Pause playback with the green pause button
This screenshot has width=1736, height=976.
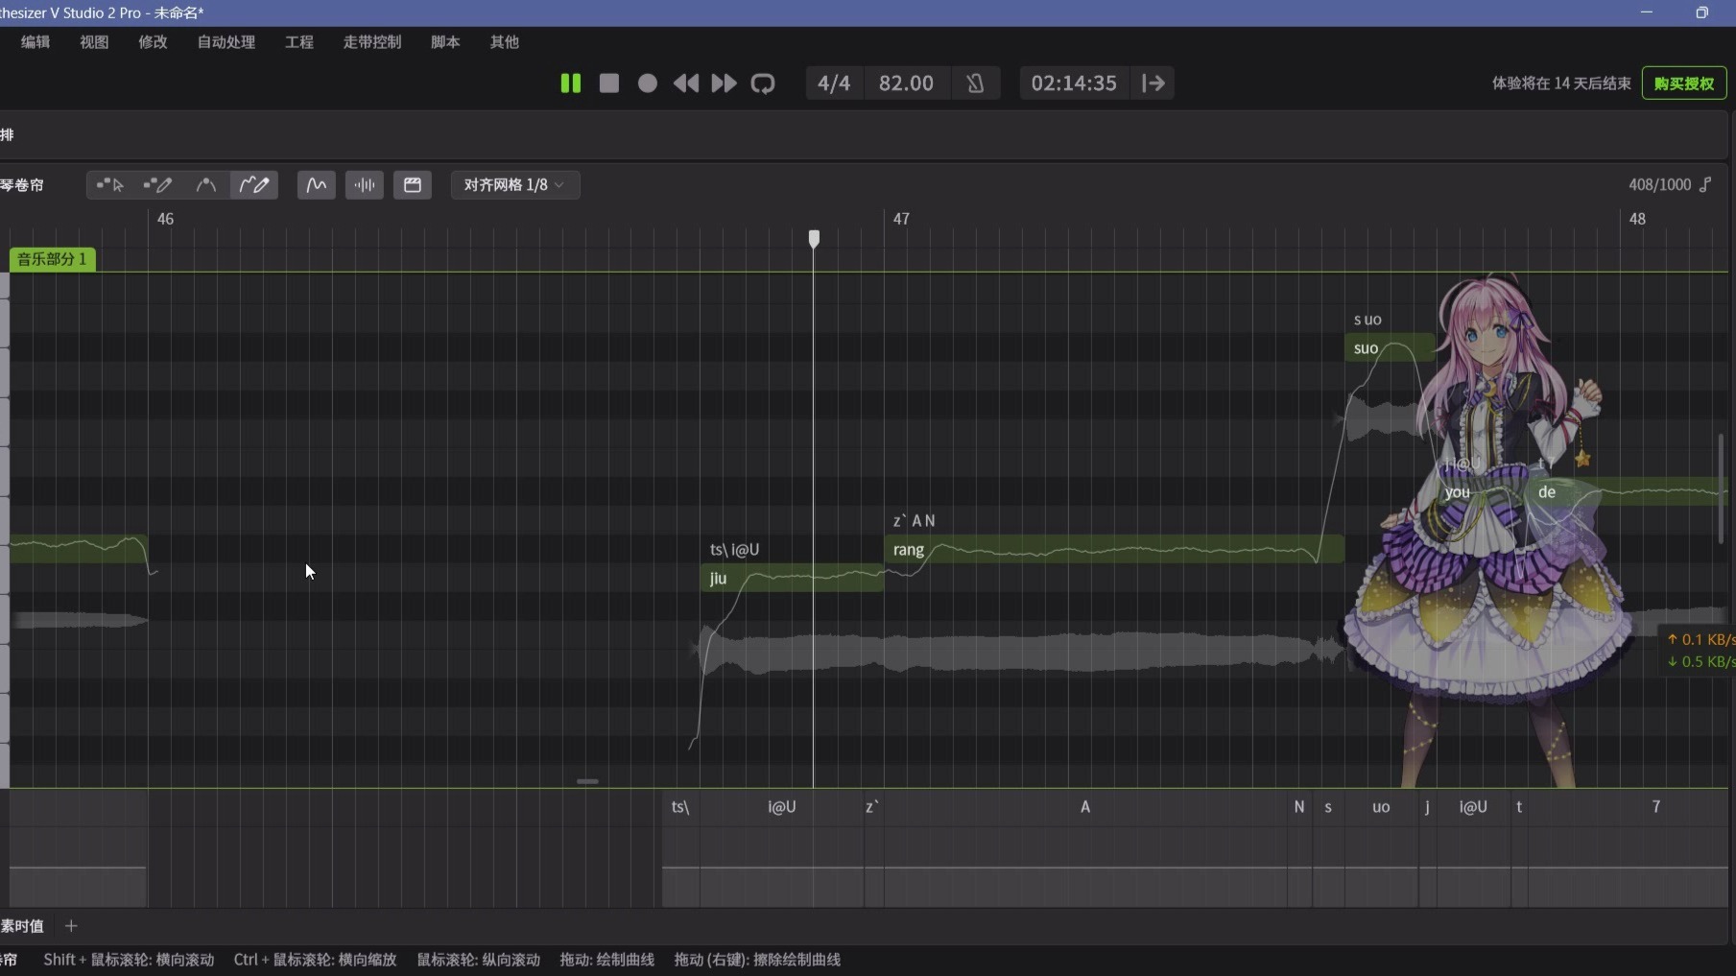[x=570, y=83]
